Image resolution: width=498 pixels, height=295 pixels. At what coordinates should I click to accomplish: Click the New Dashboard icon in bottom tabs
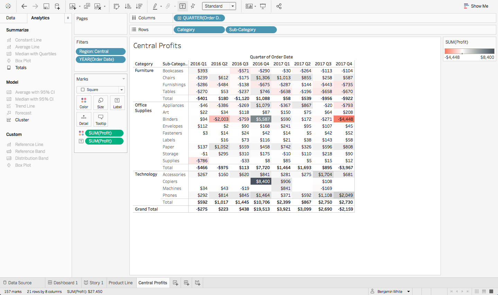[x=187, y=283]
